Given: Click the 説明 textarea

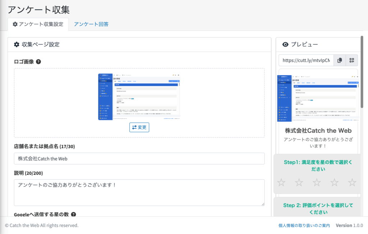Looking at the screenshot, I should (139, 192).
